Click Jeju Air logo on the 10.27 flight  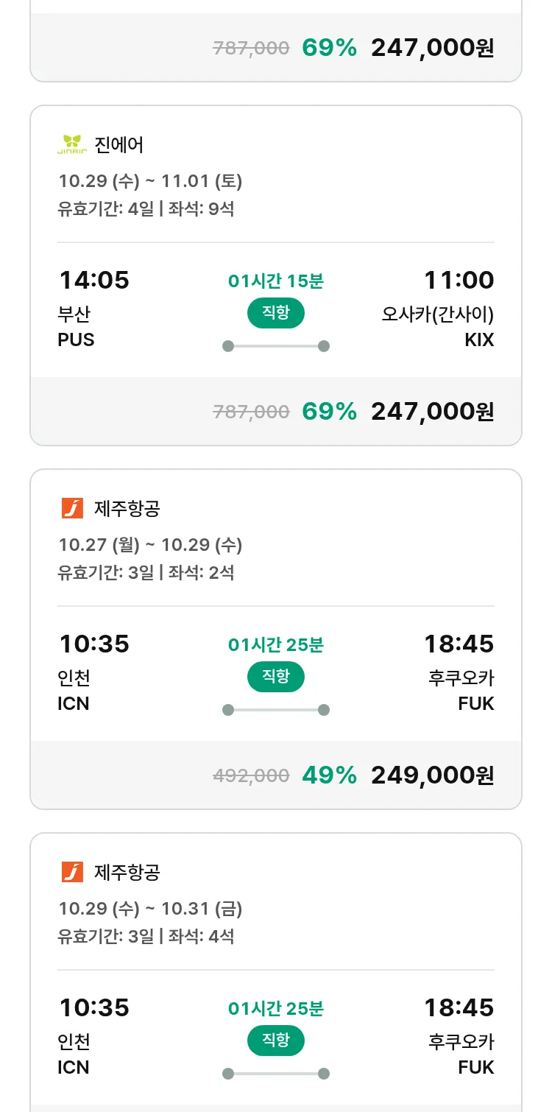[72, 508]
